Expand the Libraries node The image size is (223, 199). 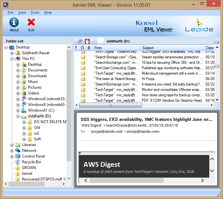pos(12,145)
